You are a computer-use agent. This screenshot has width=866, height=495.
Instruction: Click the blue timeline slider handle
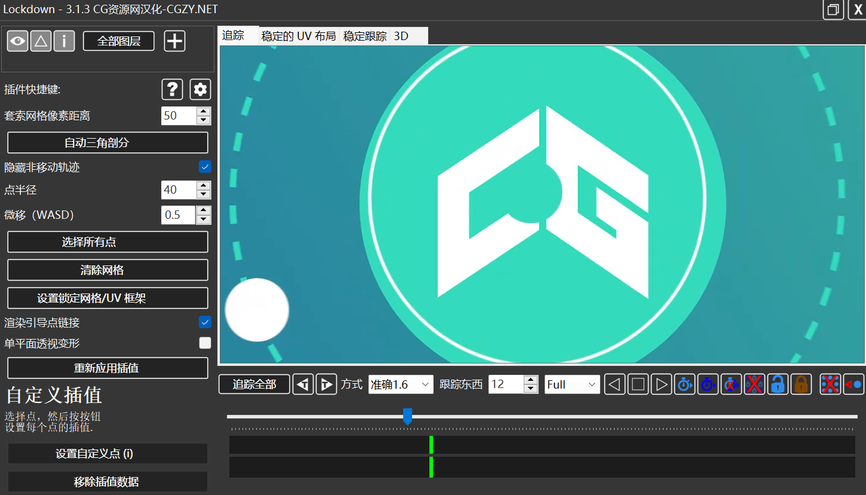pos(407,417)
